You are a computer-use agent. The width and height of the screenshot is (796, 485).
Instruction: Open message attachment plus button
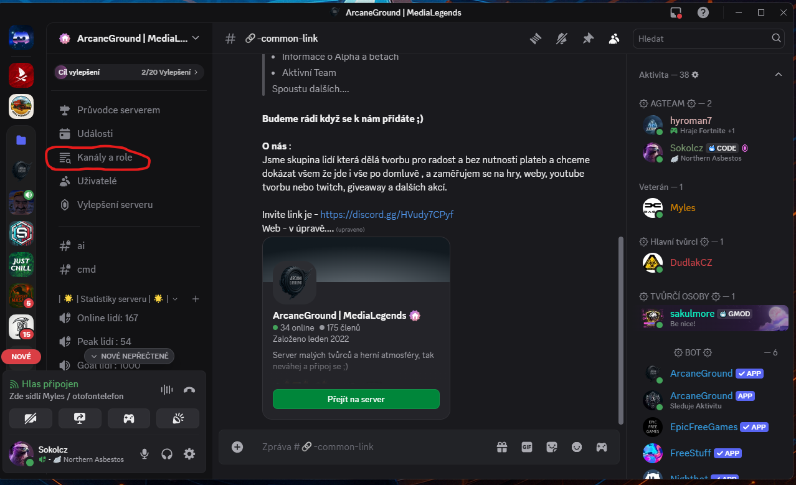coord(237,446)
